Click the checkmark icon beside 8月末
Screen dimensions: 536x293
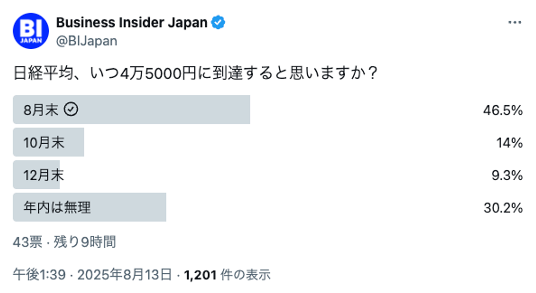pyautogui.click(x=71, y=110)
